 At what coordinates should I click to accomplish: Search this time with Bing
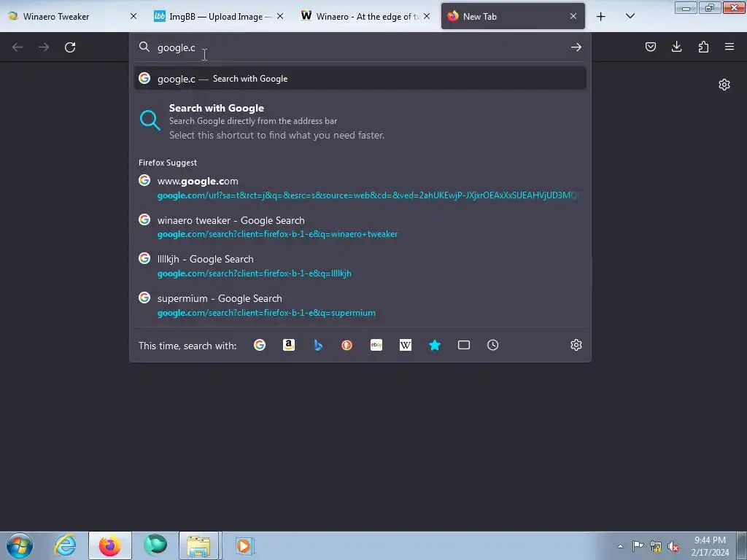coord(318,345)
